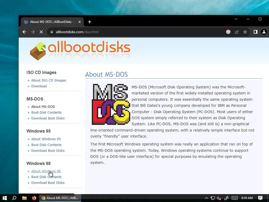
Task: Share this page using the share icon
Action: pos(237,32)
